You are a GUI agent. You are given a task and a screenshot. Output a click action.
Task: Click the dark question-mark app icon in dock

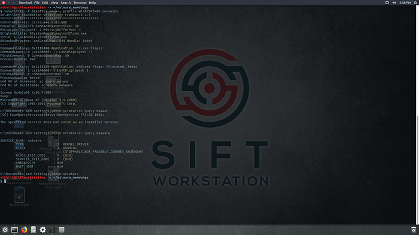coord(52,230)
